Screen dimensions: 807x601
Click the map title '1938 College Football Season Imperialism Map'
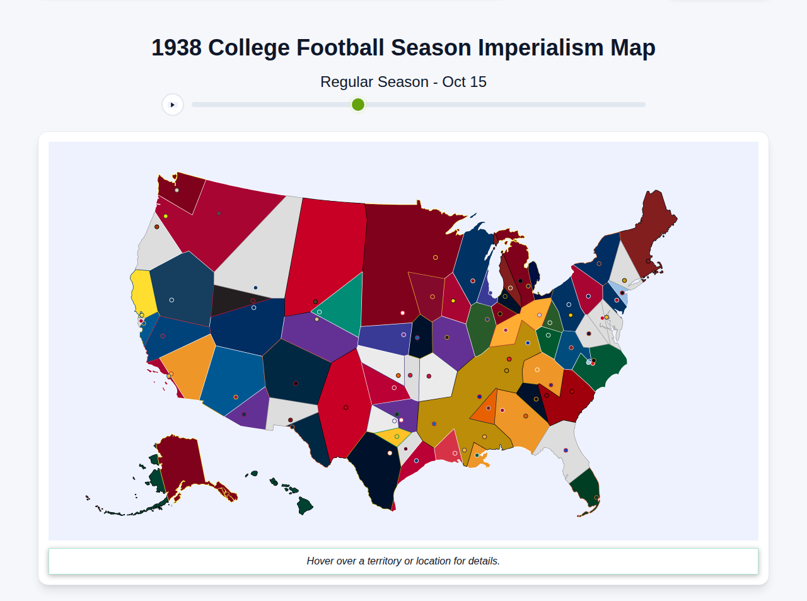(x=403, y=47)
